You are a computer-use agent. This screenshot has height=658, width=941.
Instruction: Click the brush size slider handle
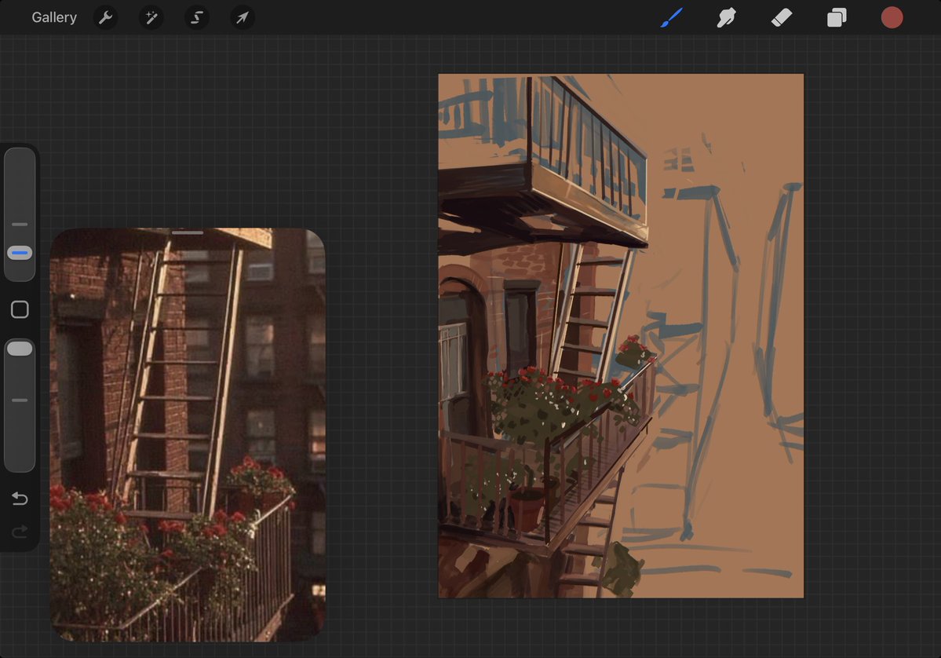(x=20, y=253)
